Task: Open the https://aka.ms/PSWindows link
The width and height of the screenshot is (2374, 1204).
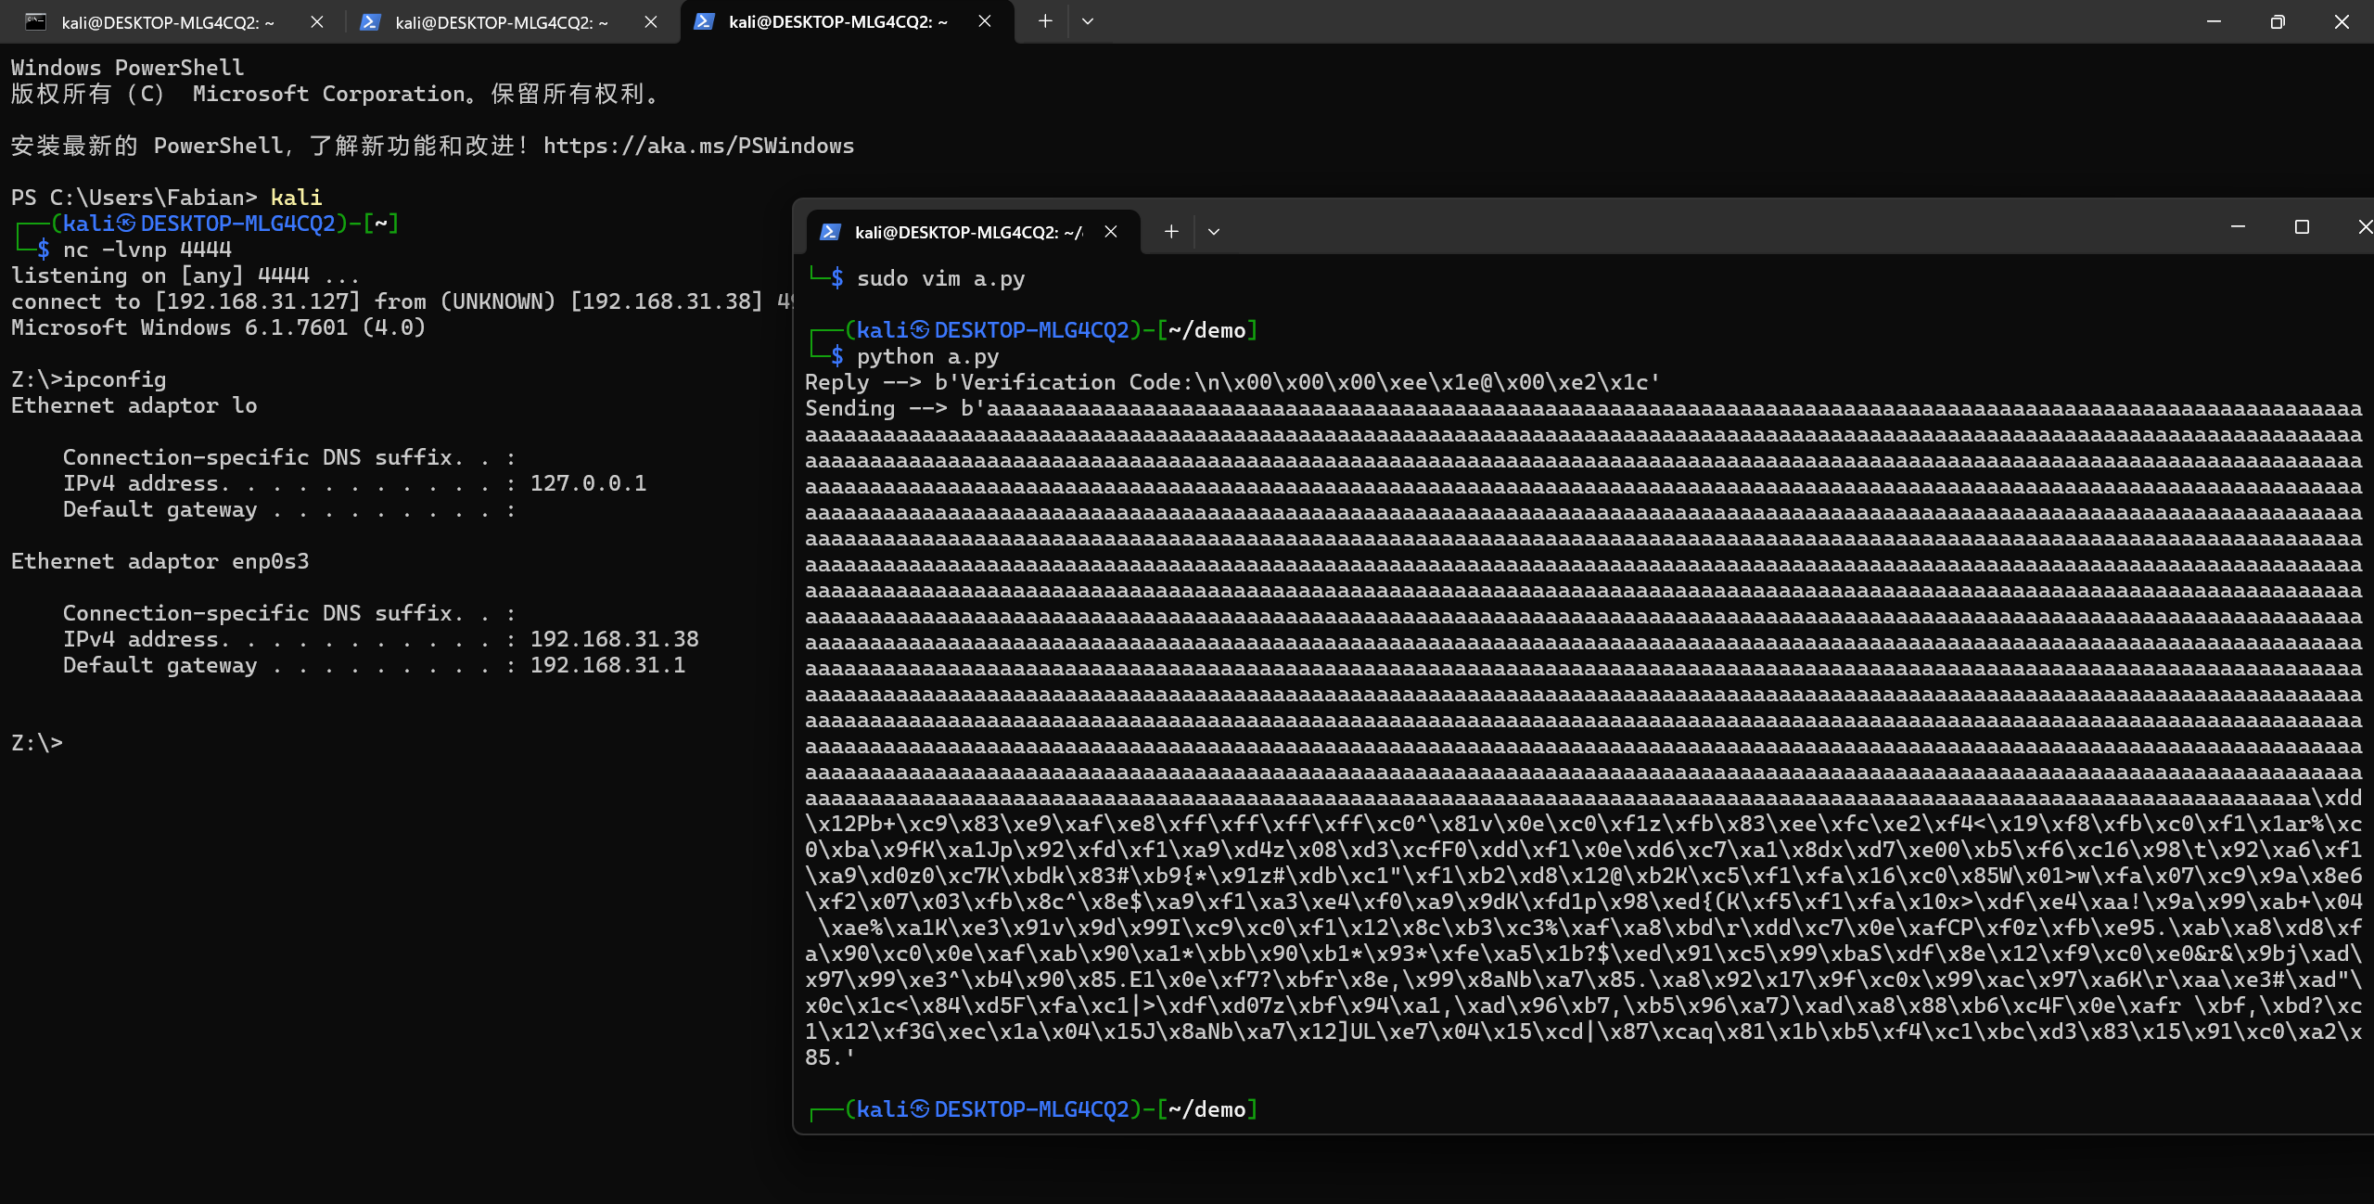Action: coord(698,146)
